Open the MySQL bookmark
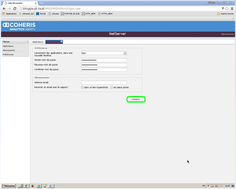 41,14
